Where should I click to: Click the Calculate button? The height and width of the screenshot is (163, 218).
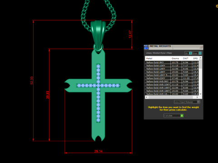coord(173,115)
